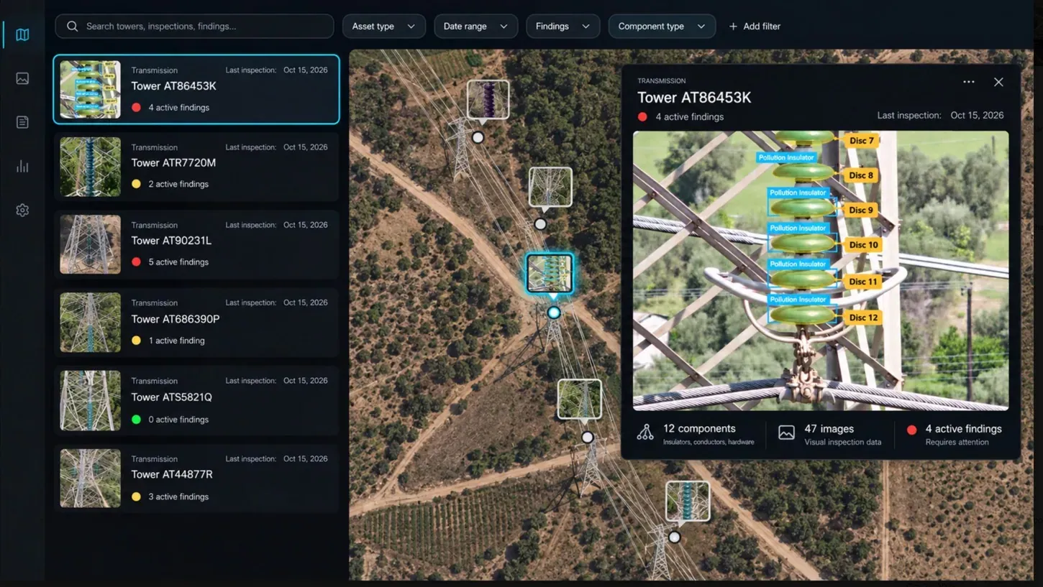Click the 12 components summary
This screenshot has width=1043, height=587.
[696, 434]
